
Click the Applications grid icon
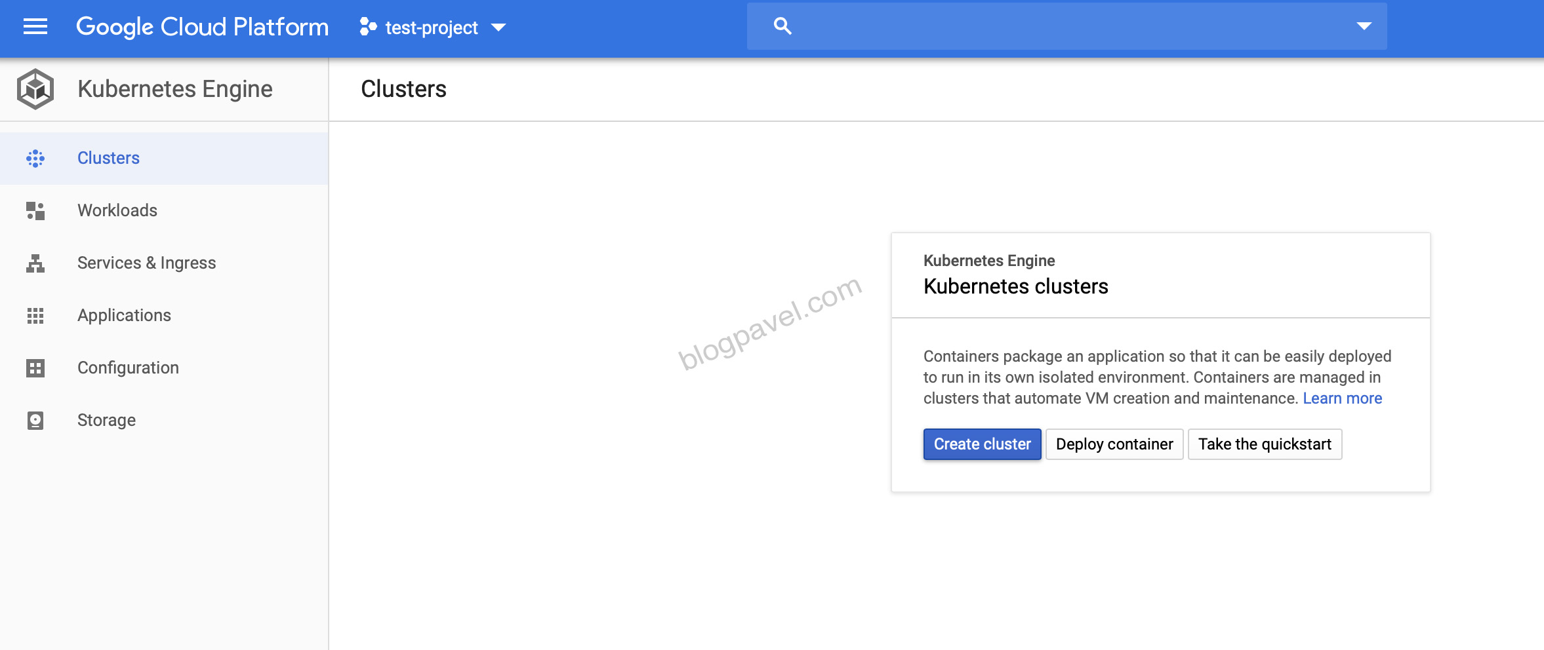click(x=35, y=315)
